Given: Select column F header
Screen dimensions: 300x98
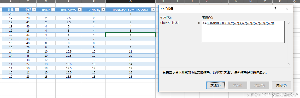Looking at the screenshot, I should click(x=93, y=2).
